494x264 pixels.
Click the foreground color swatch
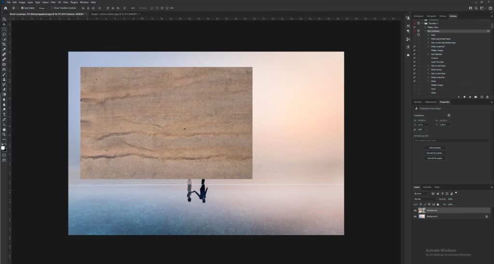[x=3, y=148]
